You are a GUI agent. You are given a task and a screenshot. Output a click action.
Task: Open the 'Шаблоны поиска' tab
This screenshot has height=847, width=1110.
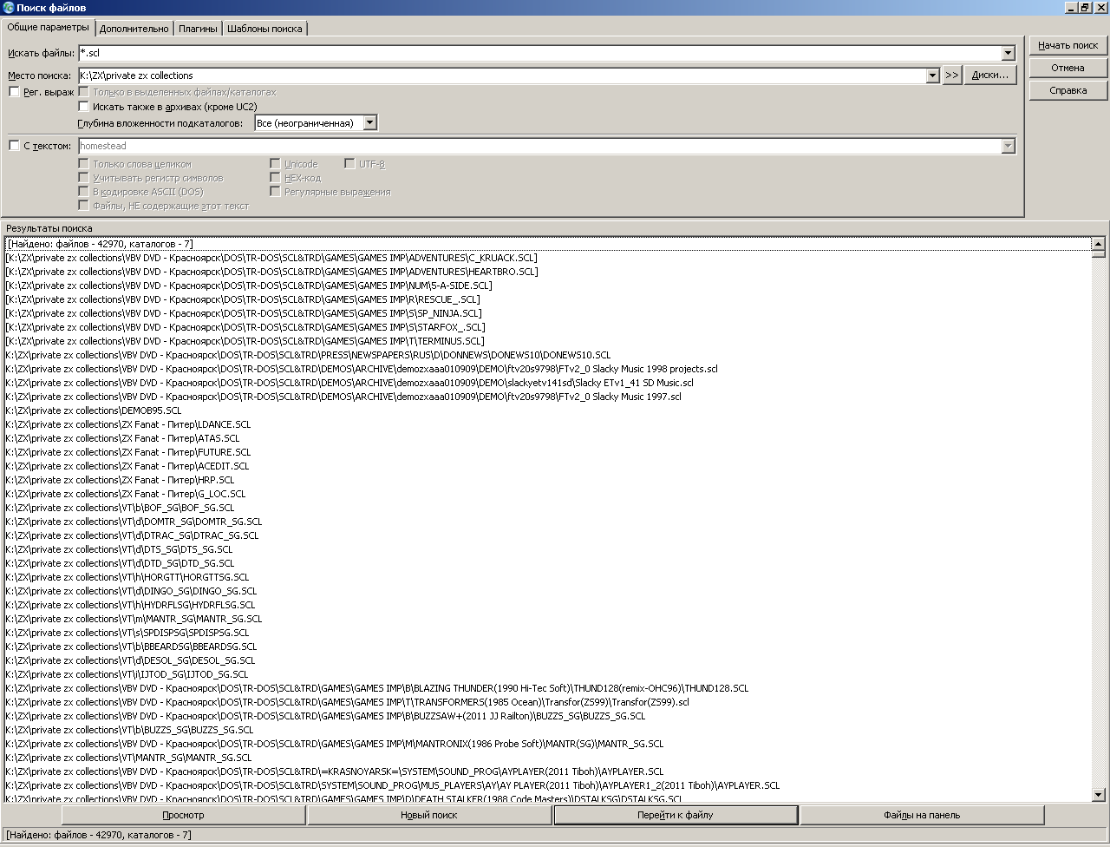pos(264,29)
